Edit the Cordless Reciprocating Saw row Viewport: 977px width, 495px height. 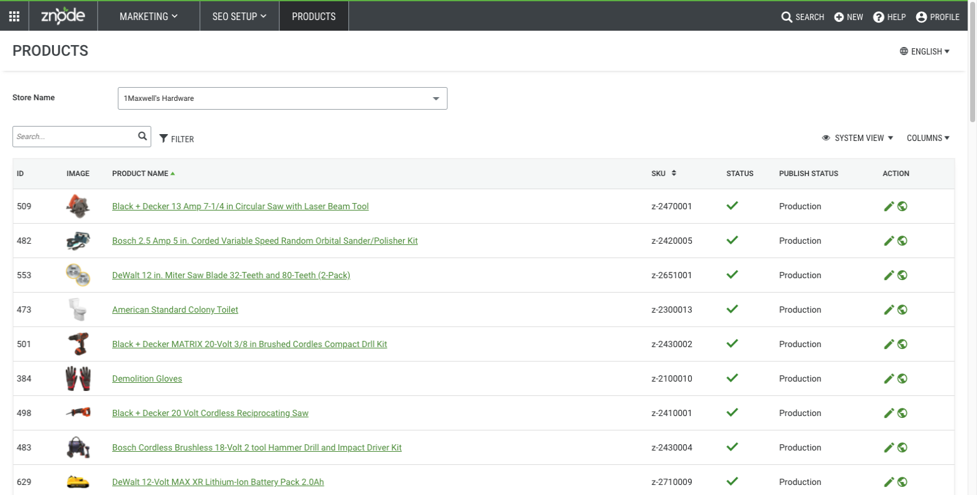[889, 413]
